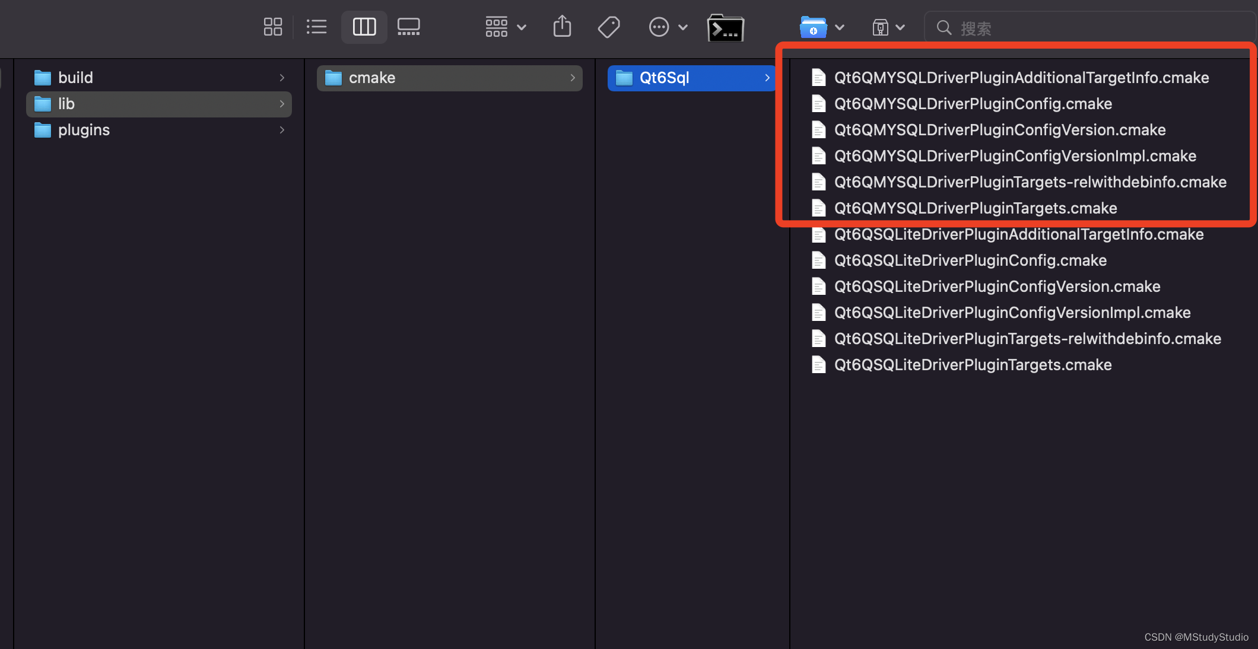Open the group-by options dropdown
Viewport: 1258px width, 649px height.
(506, 27)
